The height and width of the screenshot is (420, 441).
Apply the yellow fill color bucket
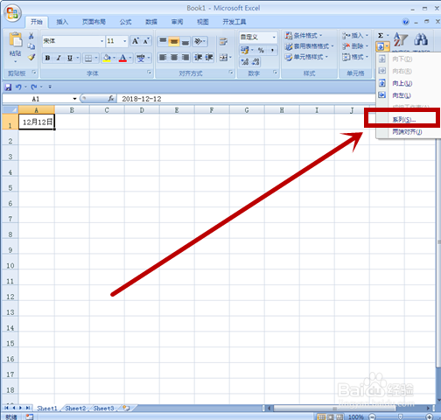107,58
